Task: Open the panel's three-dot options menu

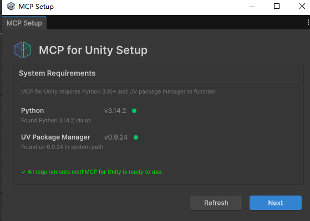Action: pos(308,22)
